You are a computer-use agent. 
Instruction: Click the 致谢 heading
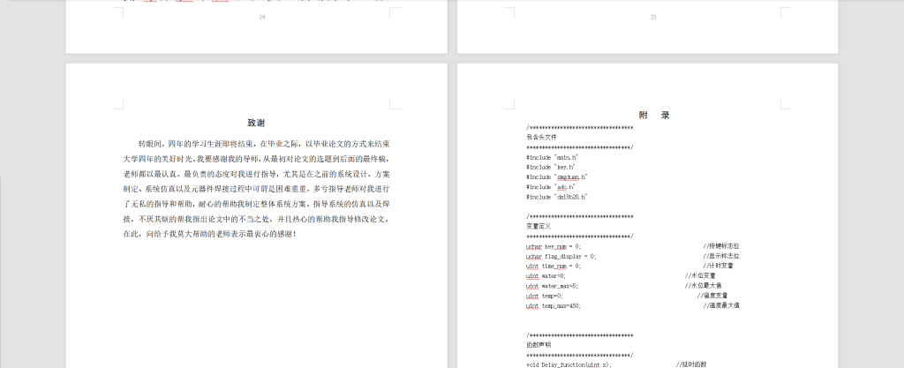(x=257, y=123)
